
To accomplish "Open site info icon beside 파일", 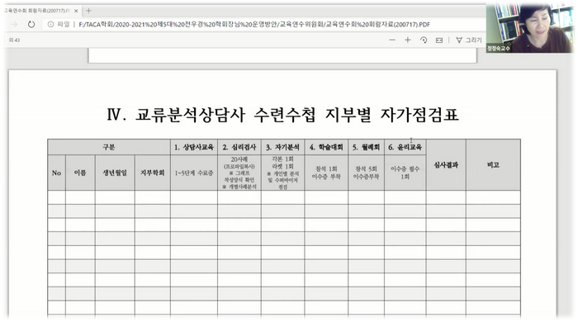I will [x=50, y=24].
